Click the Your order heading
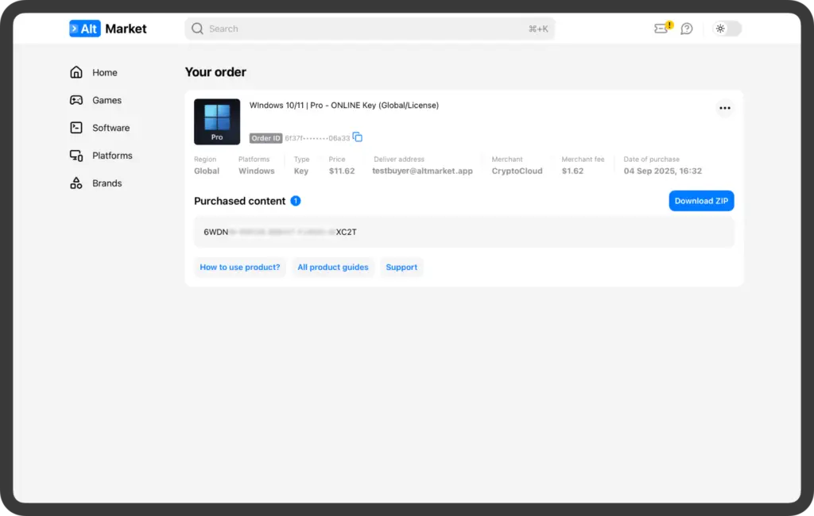Image resolution: width=814 pixels, height=516 pixels. pyautogui.click(x=215, y=72)
